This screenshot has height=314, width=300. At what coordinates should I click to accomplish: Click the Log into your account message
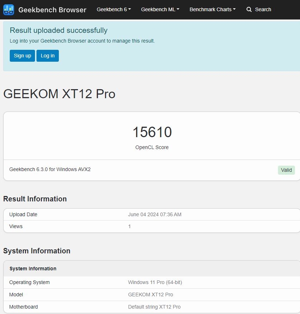tap(82, 41)
